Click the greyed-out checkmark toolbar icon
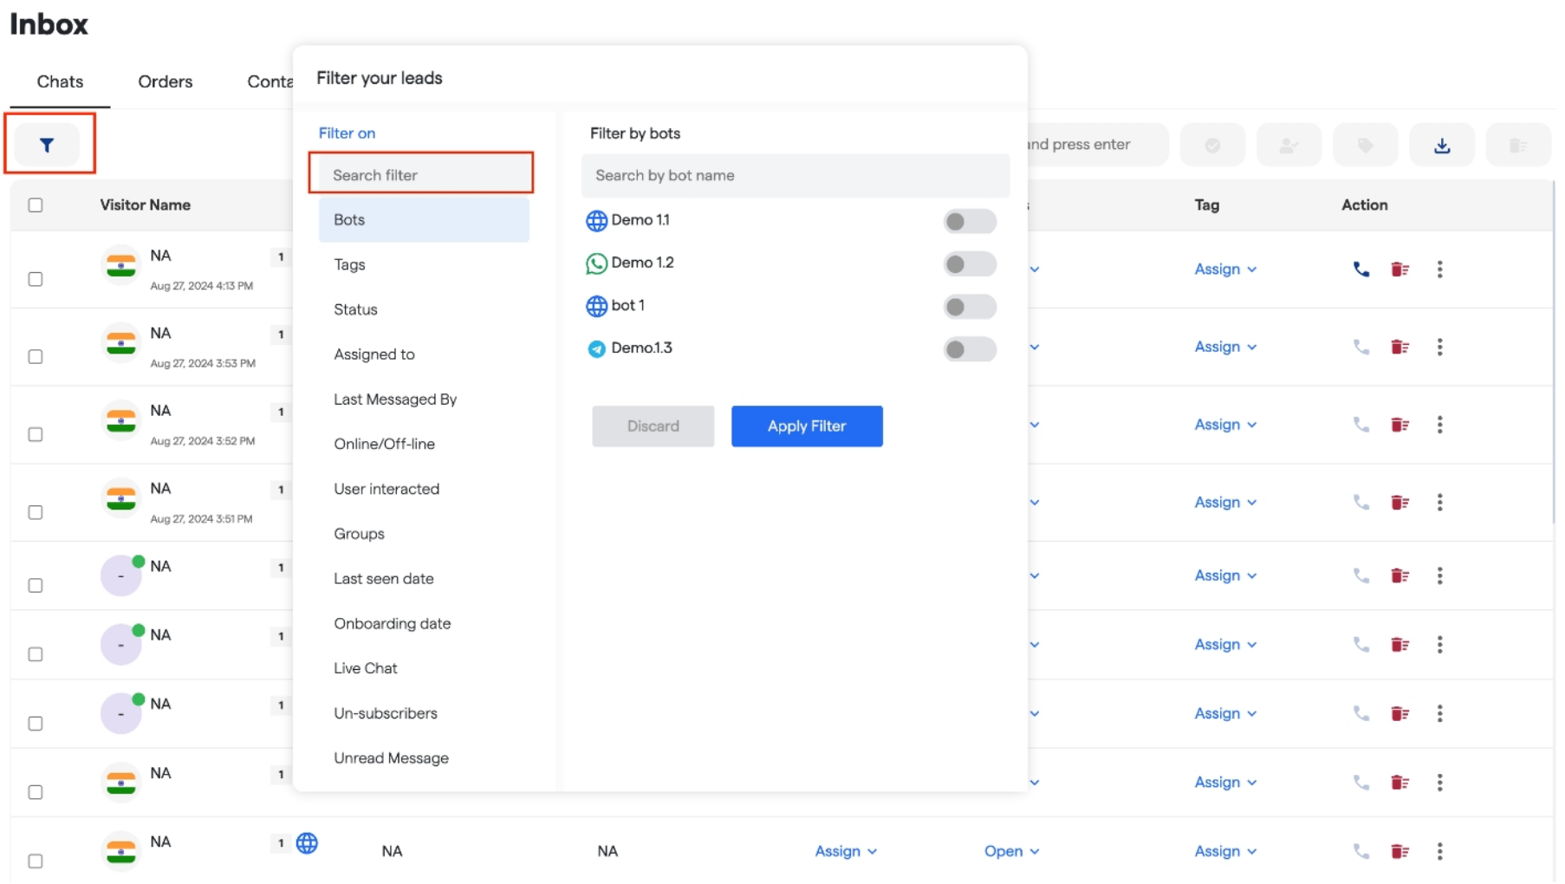Image resolution: width=1565 pixels, height=884 pixels. [x=1212, y=145]
